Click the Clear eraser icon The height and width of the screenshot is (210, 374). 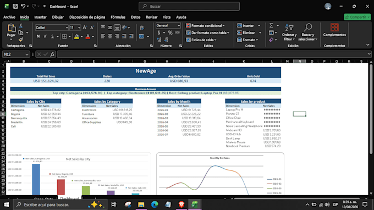(x=271, y=40)
